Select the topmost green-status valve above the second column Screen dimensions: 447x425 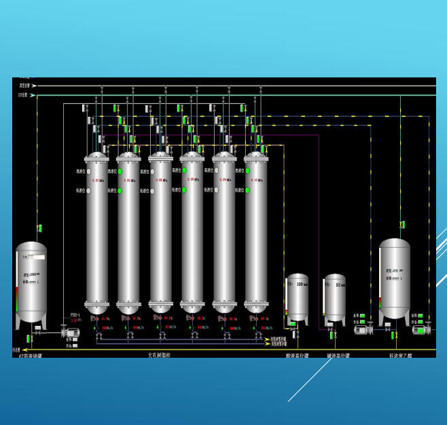[x=116, y=109]
